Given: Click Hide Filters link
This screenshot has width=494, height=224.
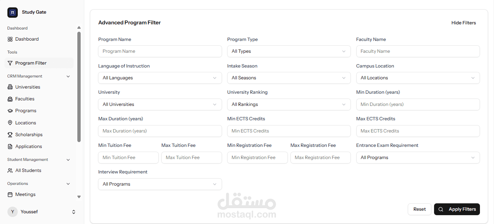Looking at the screenshot, I should 463,23.
